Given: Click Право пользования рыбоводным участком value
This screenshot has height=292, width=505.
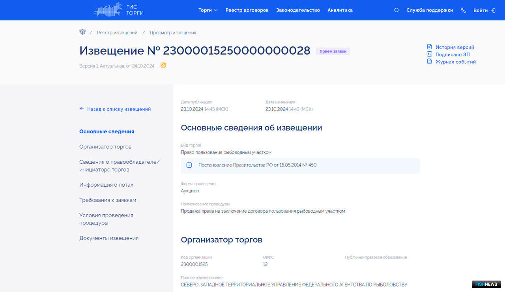Looking at the screenshot, I should click(226, 152).
